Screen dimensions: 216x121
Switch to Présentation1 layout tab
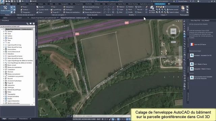click(13, 119)
